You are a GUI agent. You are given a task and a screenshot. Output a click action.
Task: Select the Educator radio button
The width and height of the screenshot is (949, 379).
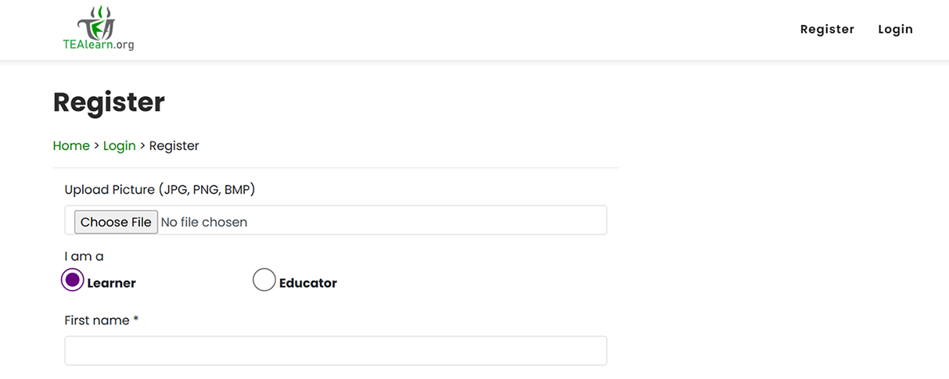pyautogui.click(x=264, y=280)
